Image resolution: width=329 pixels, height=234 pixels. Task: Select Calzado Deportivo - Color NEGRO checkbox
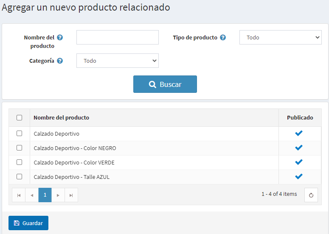(x=19, y=148)
